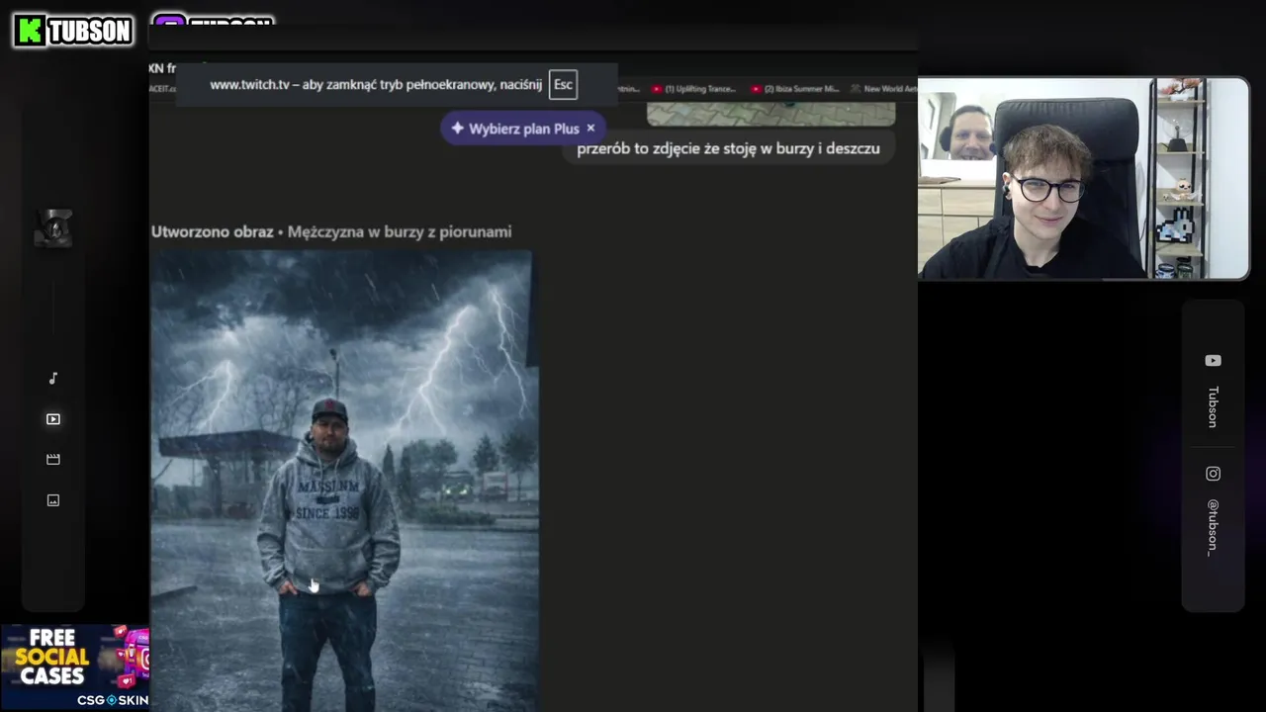
Task: Click the Esc key hint box
Action: (563, 84)
